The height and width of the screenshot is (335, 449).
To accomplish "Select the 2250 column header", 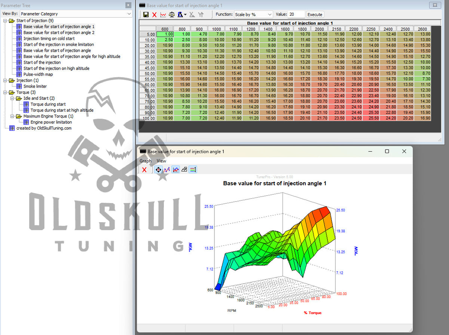I will (x=371, y=29).
